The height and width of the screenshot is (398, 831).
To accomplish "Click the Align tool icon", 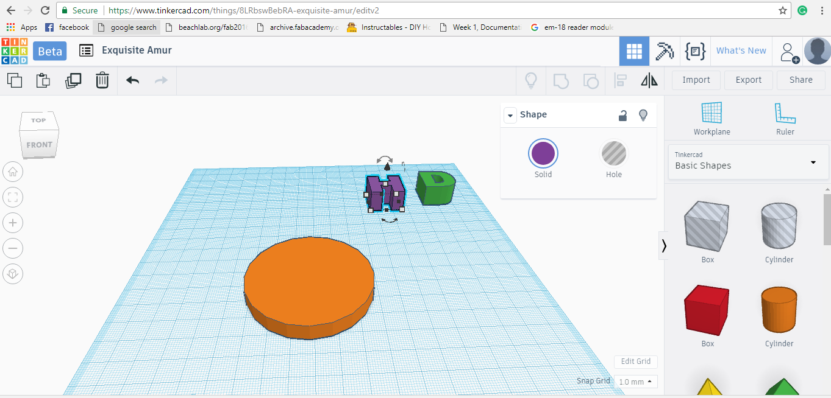I will pyautogui.click(x=621, y=80).
